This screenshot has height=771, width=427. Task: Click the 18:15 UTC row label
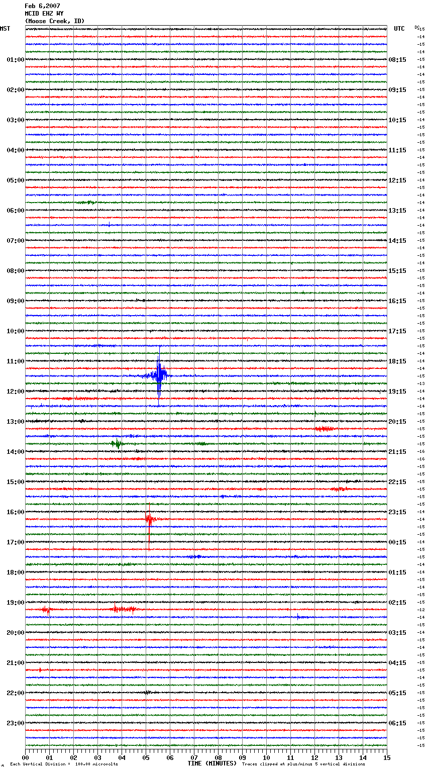tap(397, 361)
